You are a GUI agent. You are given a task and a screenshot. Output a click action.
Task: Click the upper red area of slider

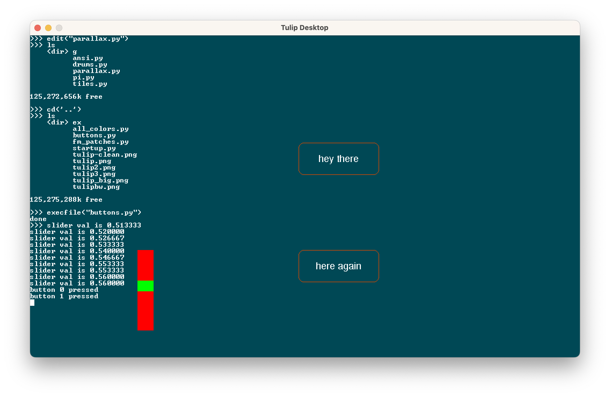[145, 265]
